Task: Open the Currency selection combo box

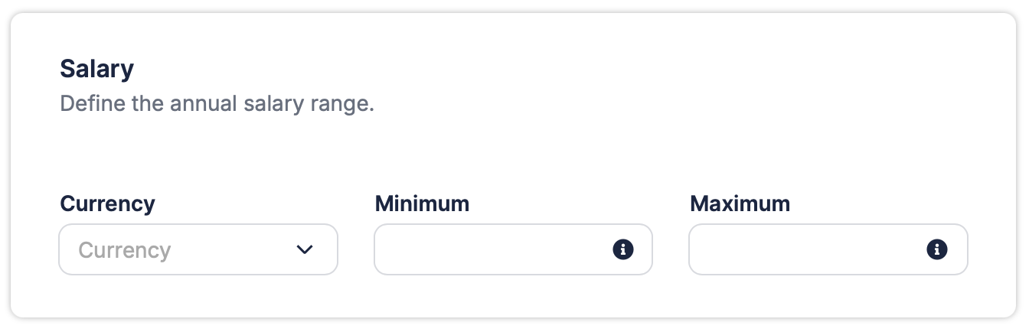Action: pyautogui.click(x=198, y=249)
